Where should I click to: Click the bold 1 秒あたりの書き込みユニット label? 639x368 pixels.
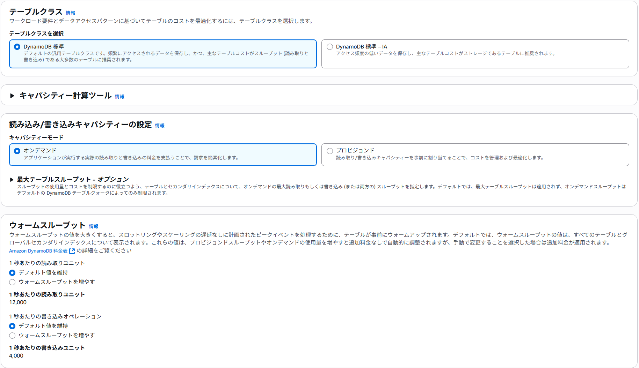click(x=47, y=348)
